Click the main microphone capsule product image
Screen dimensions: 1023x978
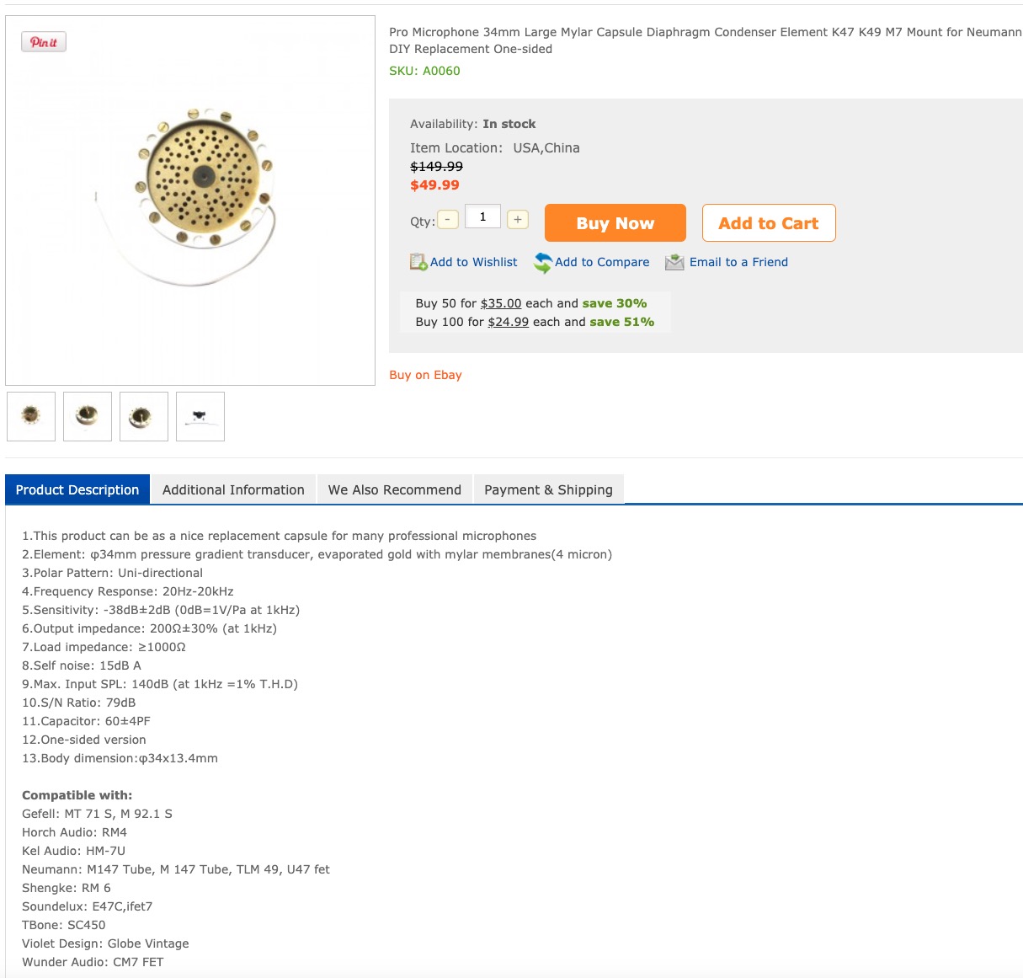pyautogui.click(x=190, y=200)
